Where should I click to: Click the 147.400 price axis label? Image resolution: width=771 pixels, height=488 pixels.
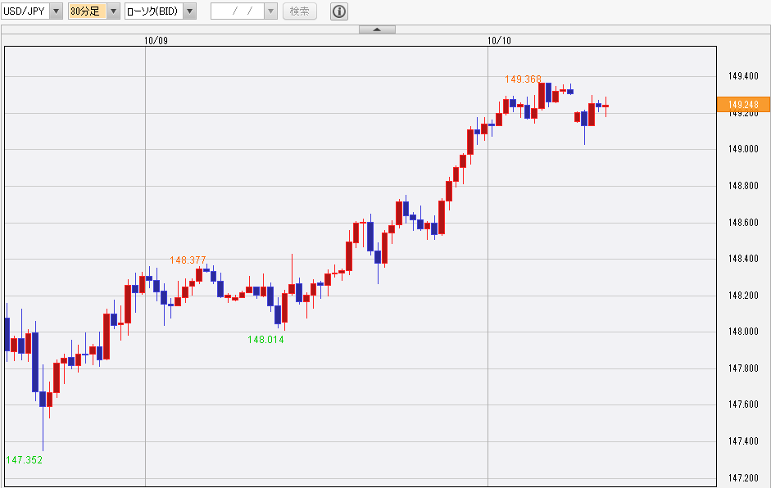[x=743, y=441]
